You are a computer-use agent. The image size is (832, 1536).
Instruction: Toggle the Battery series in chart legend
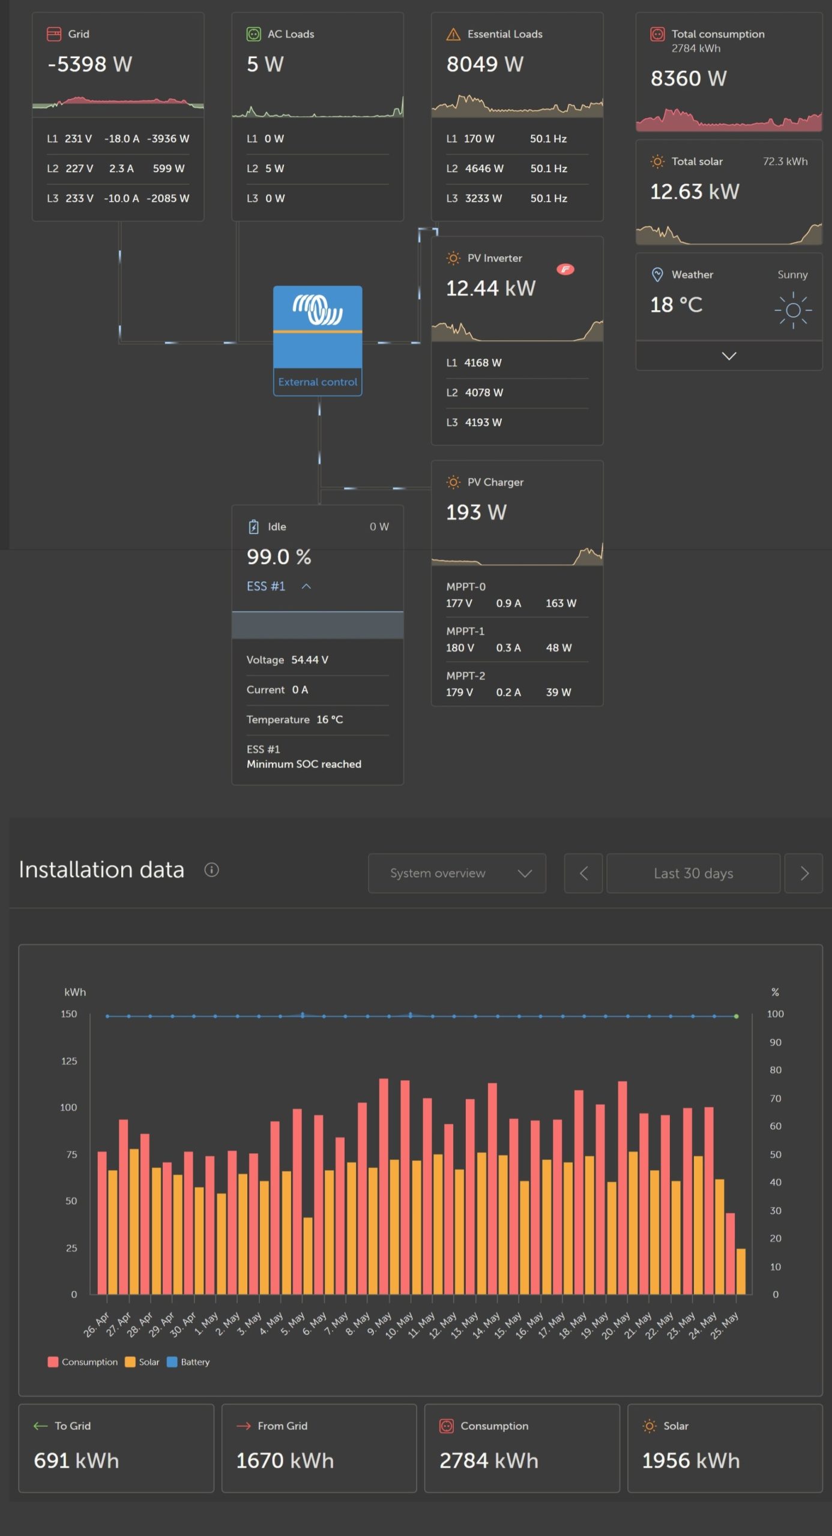[x=188, y=1361]
